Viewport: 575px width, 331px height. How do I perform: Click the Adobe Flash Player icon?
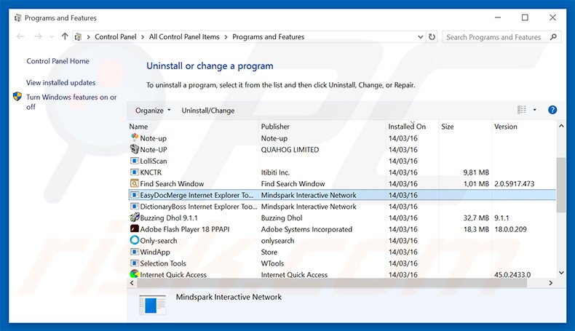(135, 228)
